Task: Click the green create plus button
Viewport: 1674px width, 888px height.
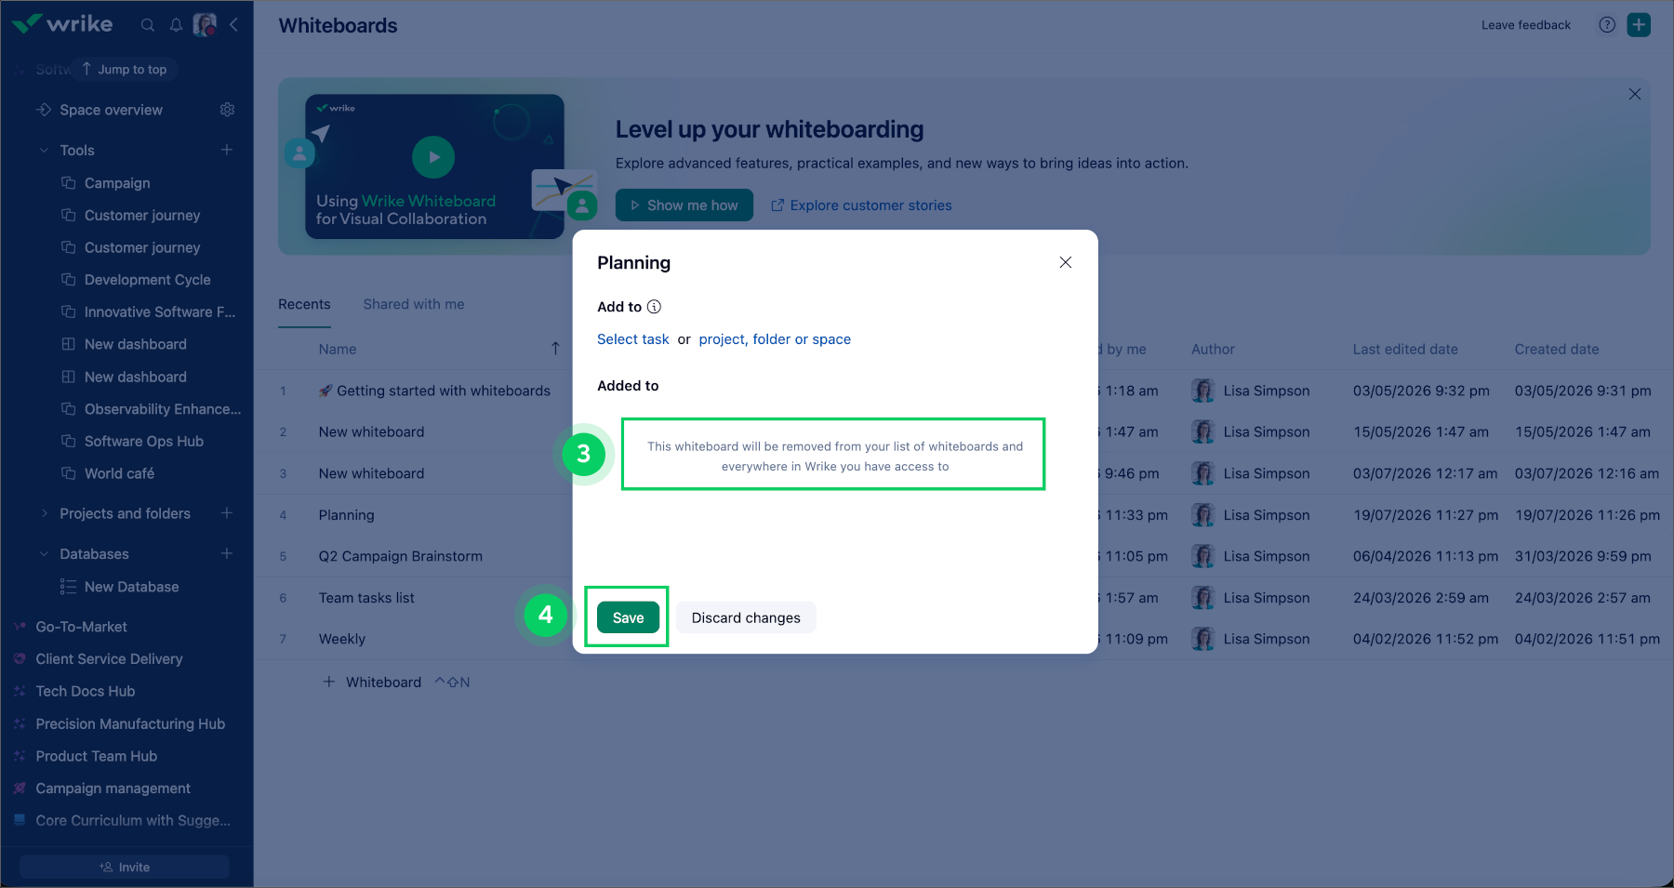Action: (1639, 25)
